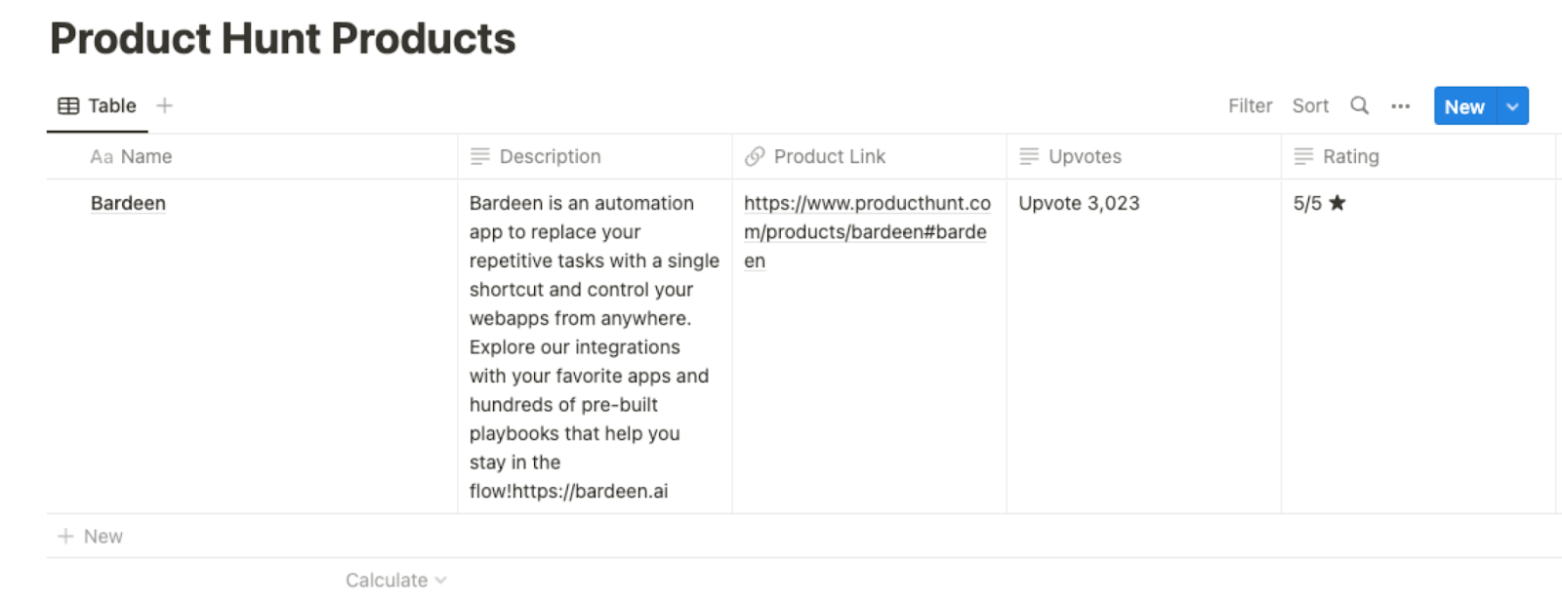Viewport: 1562px width, 602px height.
Task: Click the URL icon on the Product Link column
Action: [754, 156]
